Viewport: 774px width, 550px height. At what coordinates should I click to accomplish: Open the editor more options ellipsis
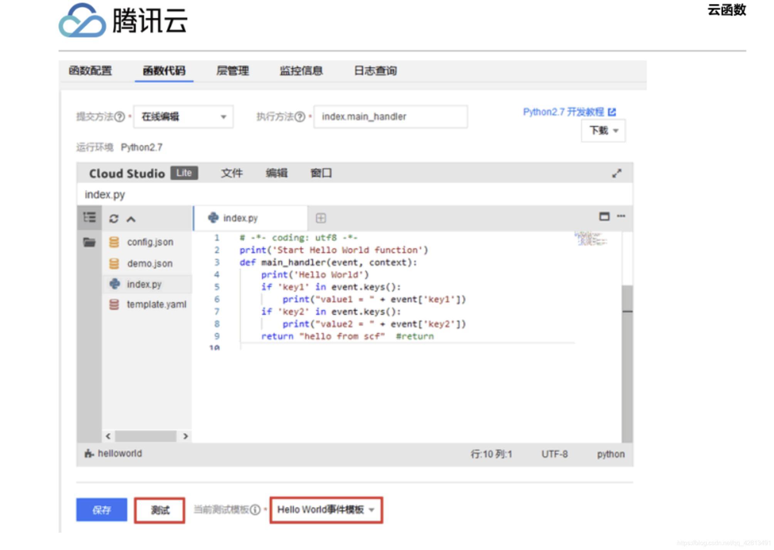pos(621,216)
